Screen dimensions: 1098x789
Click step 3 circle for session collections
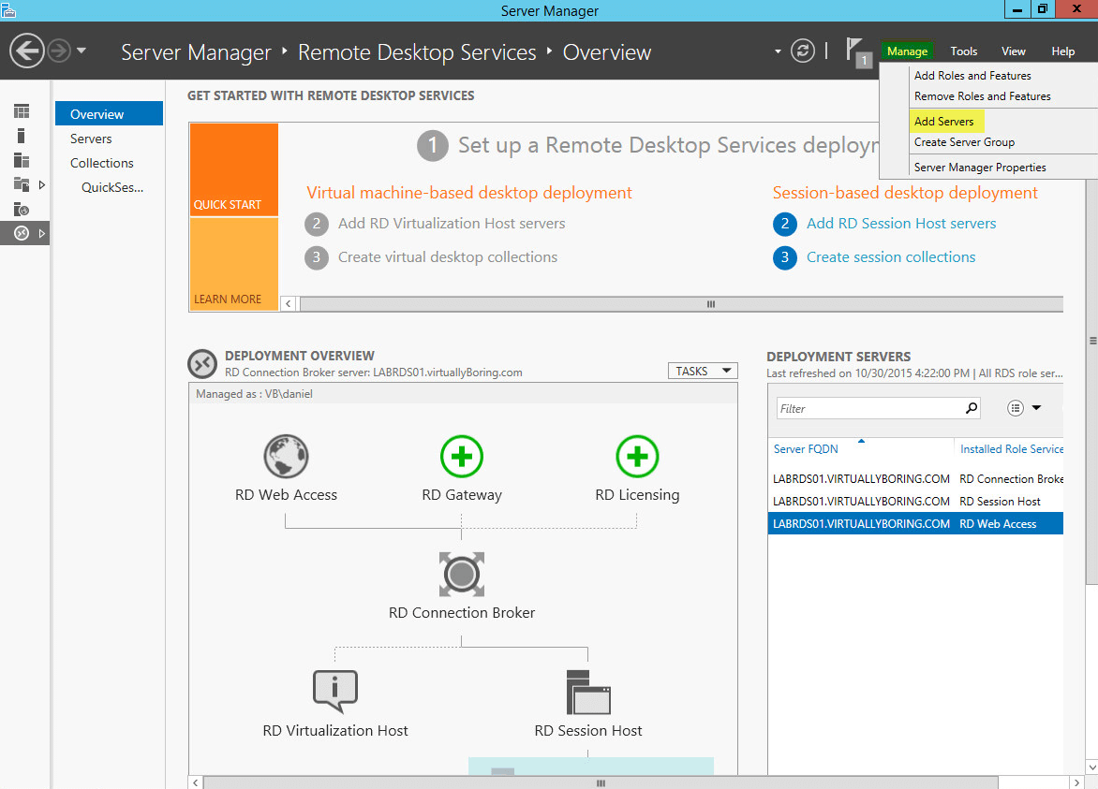click(x=785, y=257)
